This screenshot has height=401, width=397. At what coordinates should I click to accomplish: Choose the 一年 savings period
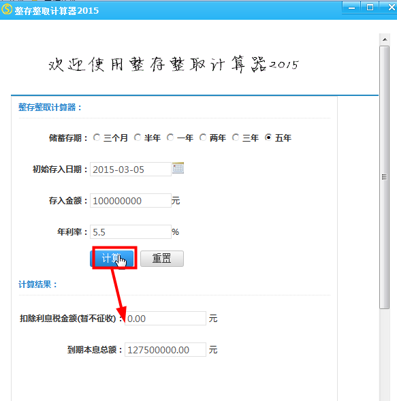point(170,138)
